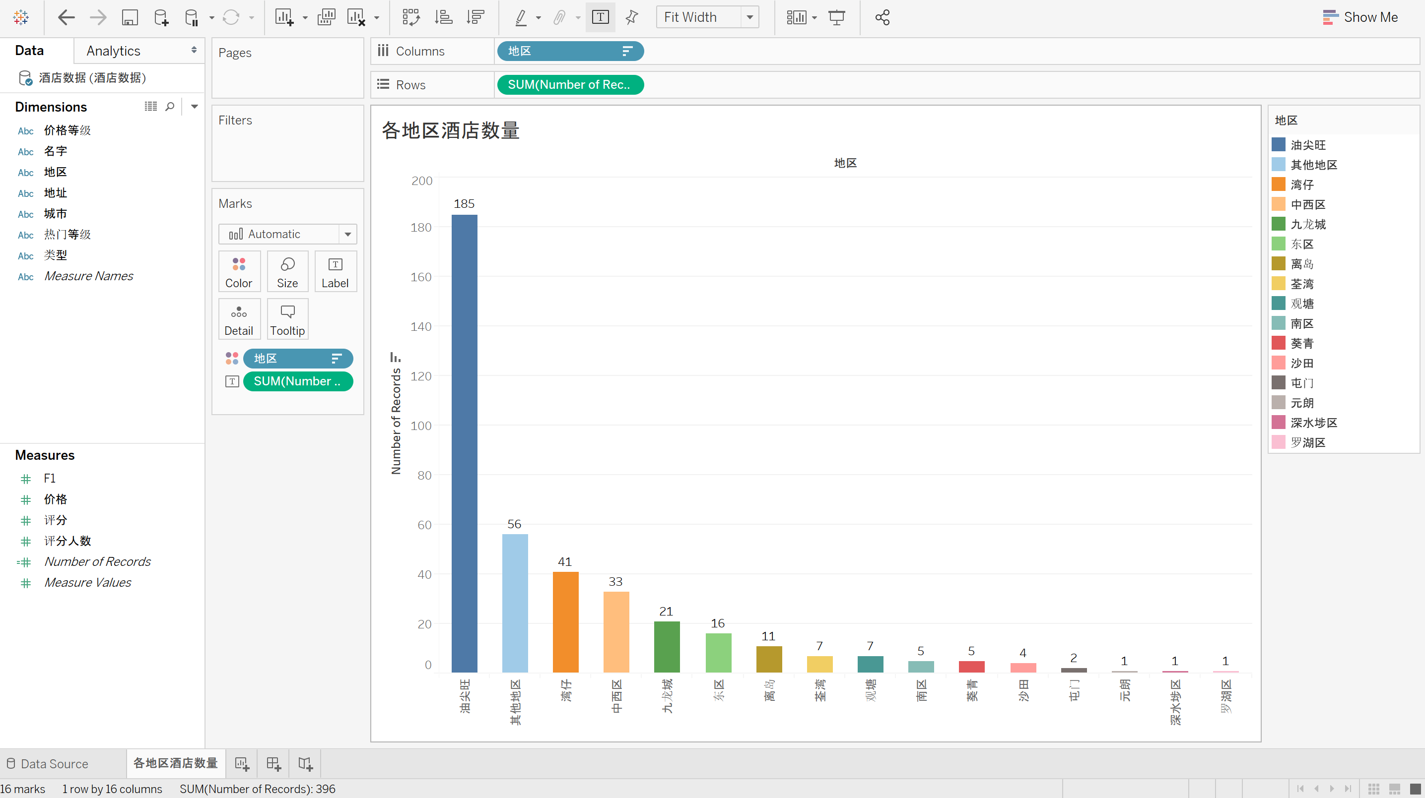Switch to the Analytics tab
Image resolution: width=1425 pixels, height=798 pixels.
(x=113, y=51)
